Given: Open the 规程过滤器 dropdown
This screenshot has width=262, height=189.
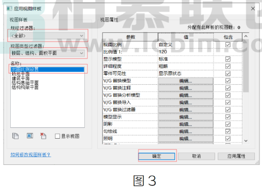Looking at the screenshot, I should (x=47, y=36).
